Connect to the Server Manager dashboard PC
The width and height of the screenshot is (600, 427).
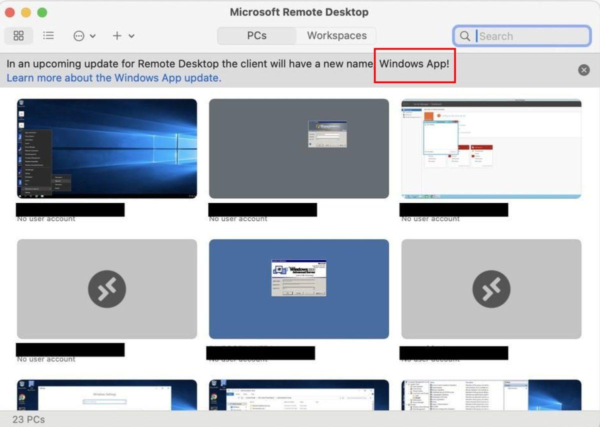[491, 147]
